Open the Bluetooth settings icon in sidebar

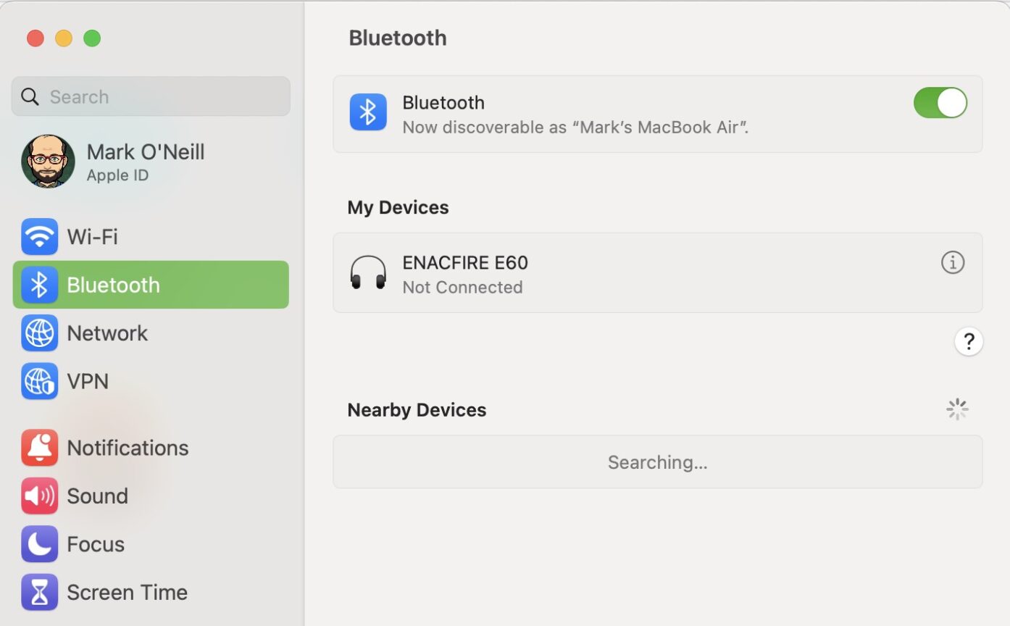[40, 284]
